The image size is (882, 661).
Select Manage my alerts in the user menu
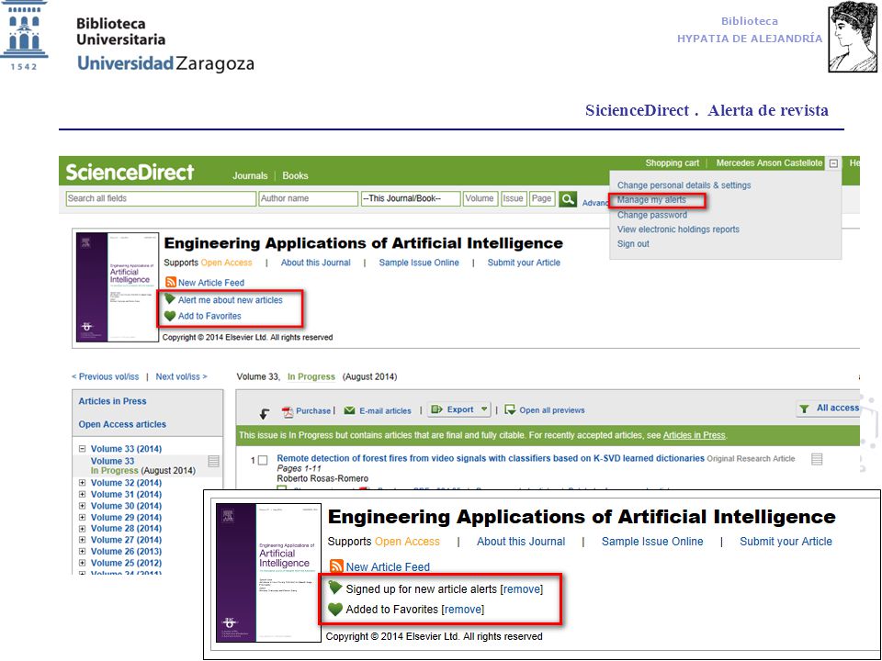coord(651,199)
